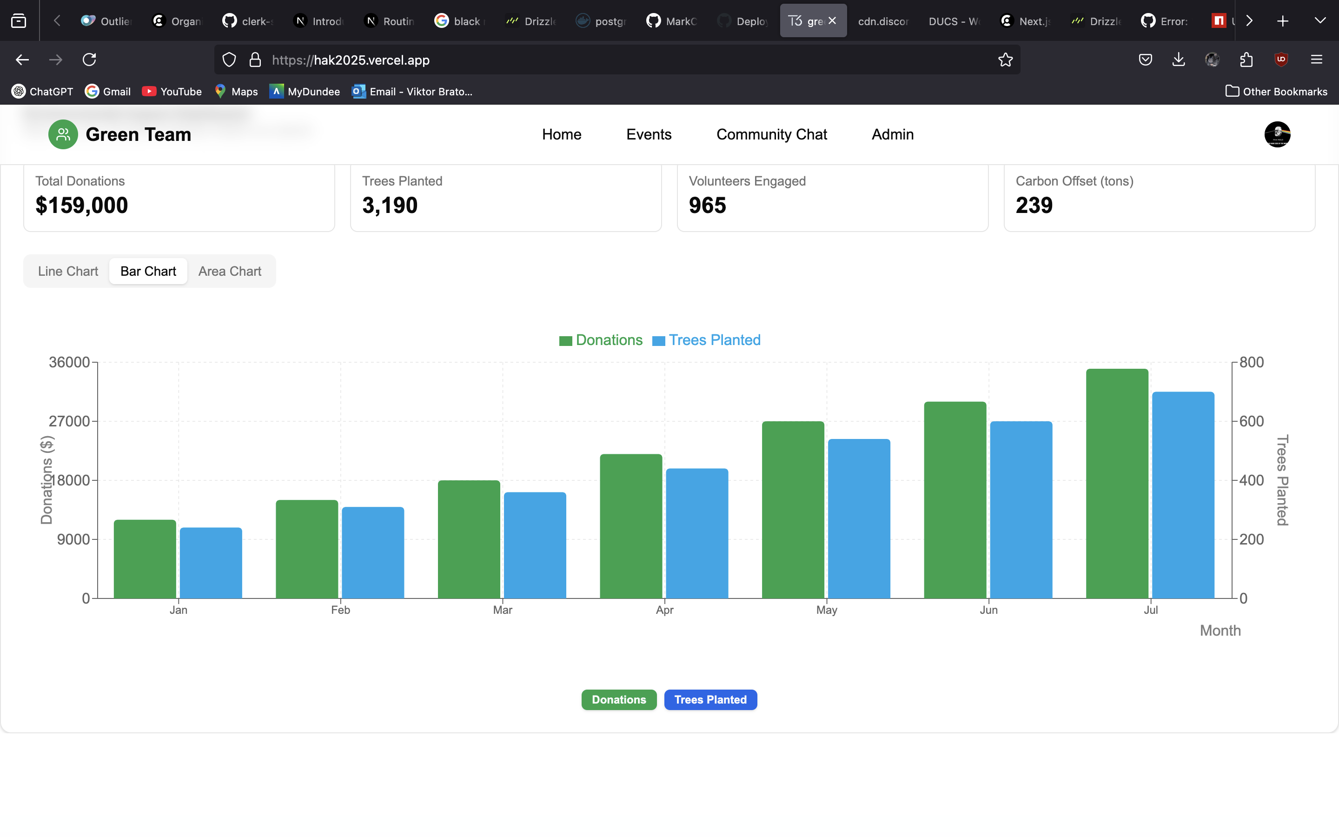Open the Firefox hamburger menu
The height and width of the screenshot is (837, 1339).
(x=1316, y=60)
